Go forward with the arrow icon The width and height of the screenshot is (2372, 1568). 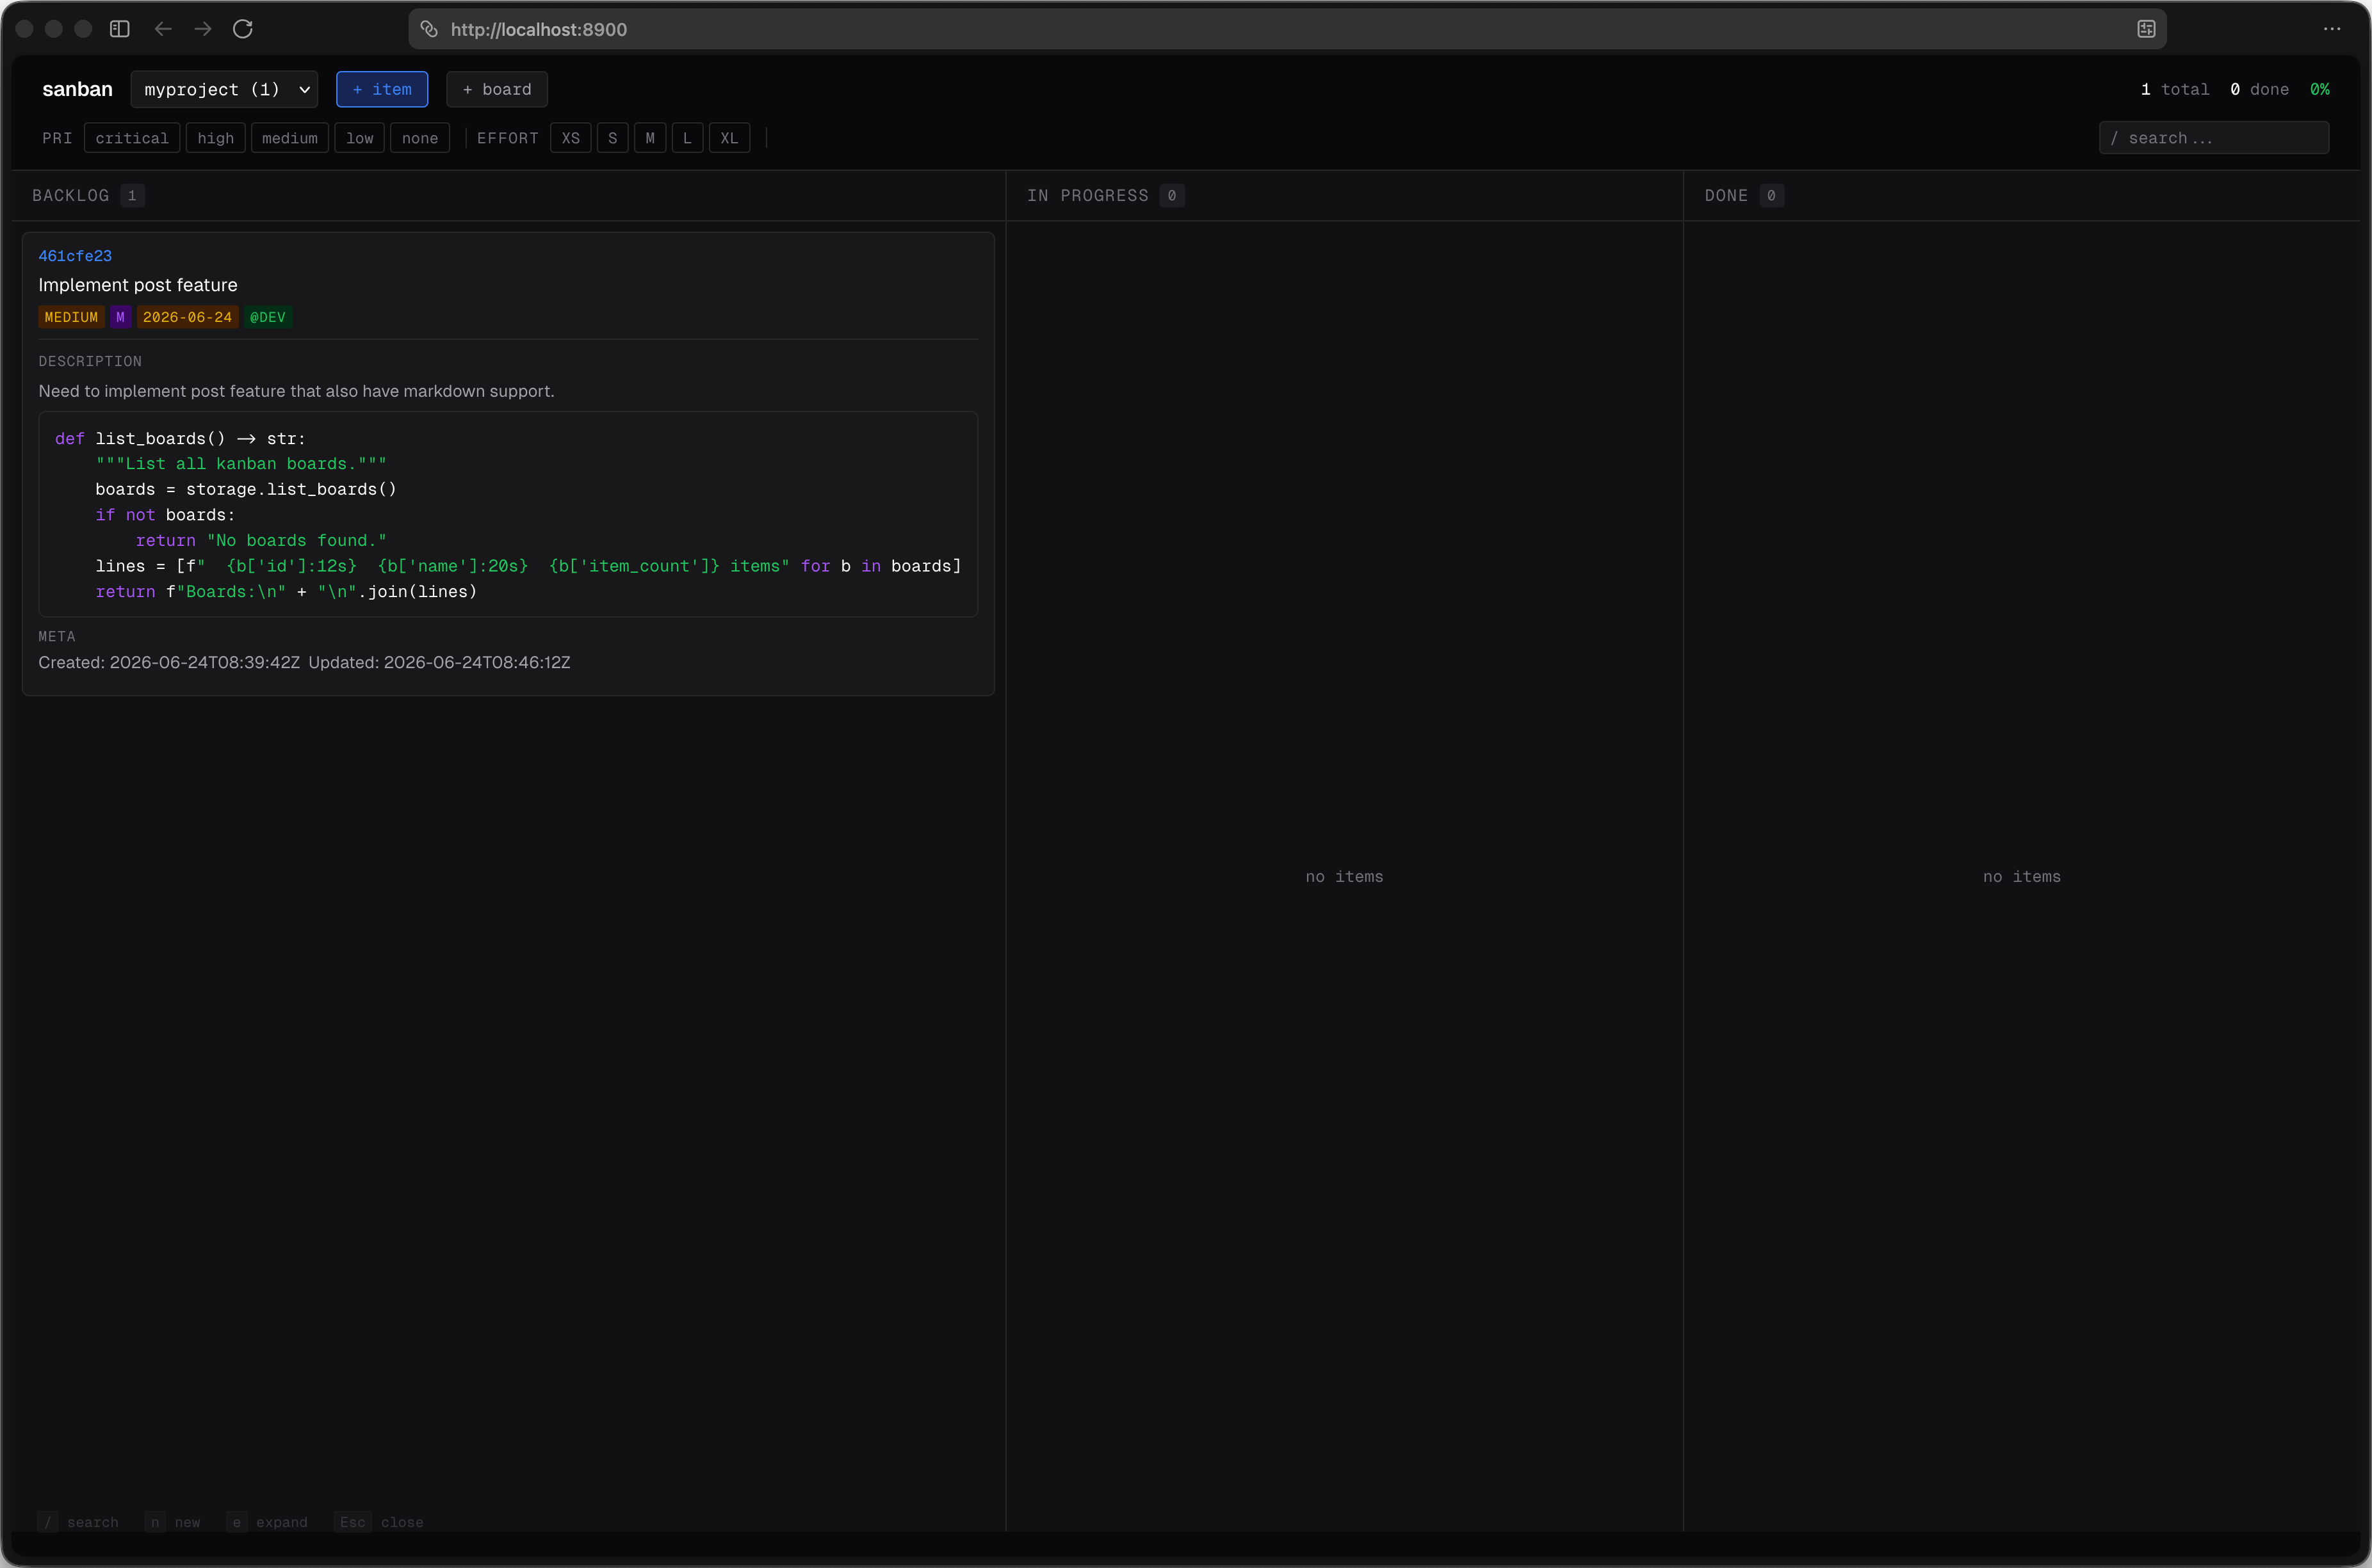click(x=203, y=29)
